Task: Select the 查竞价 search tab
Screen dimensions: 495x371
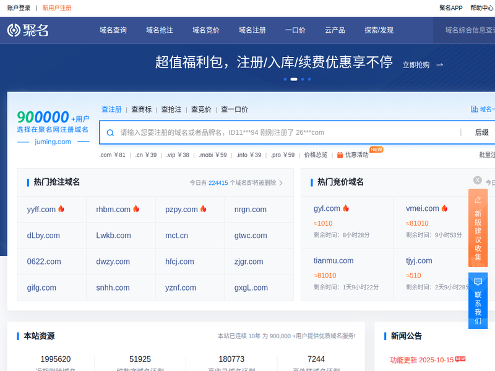Action: point(201,109)
